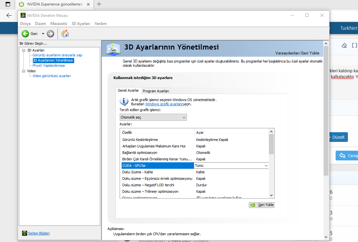Screen dimensions: 358x242
Task: Open the home icon in toolbar
Action: coord(65,34)
